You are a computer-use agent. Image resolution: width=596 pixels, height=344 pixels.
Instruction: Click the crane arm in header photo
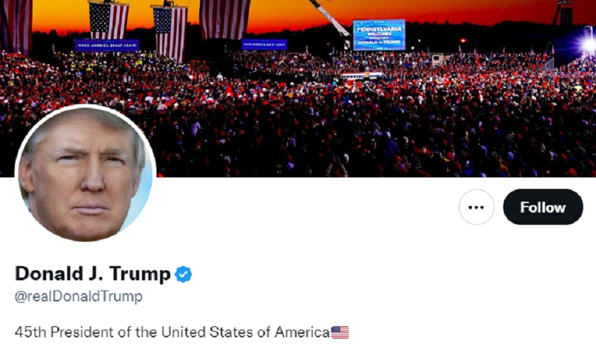(x=329, y=17)
